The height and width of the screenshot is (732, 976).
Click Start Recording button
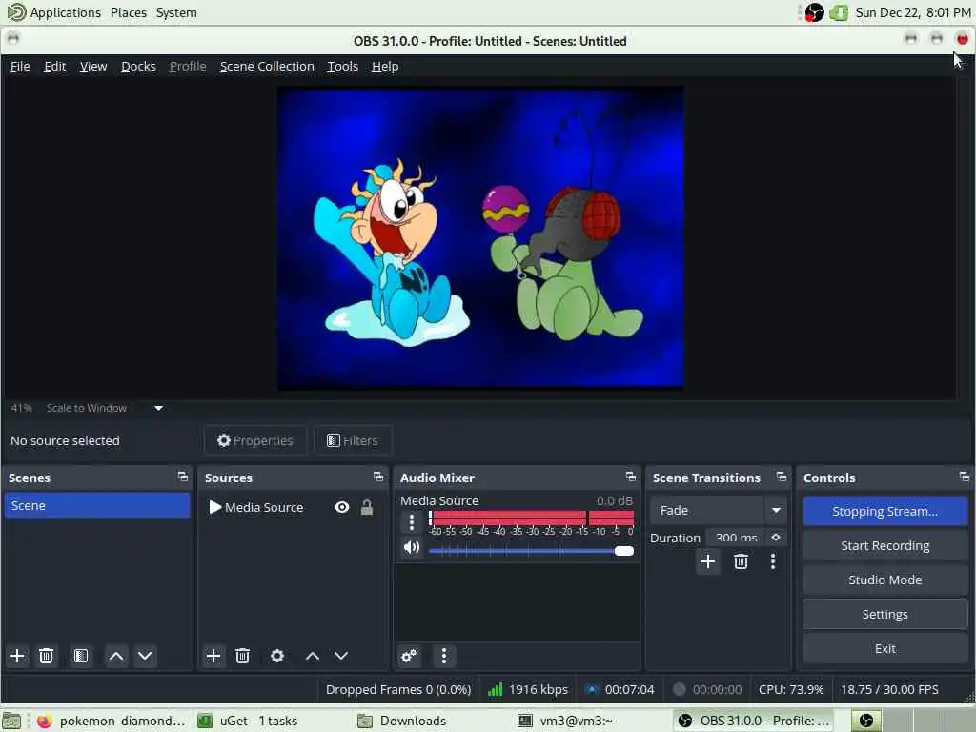click(x=884, y=545)
